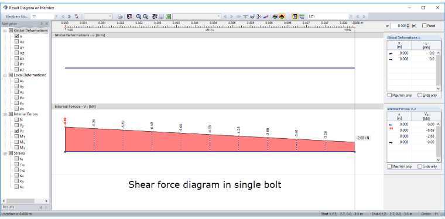Open the empty dropdown after the member-pick icon
Screen dimensions: 445x219
[111, 16]
